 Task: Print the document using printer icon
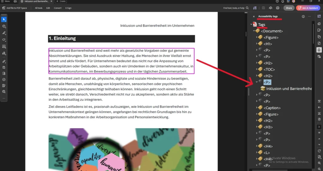pos(278,8)
